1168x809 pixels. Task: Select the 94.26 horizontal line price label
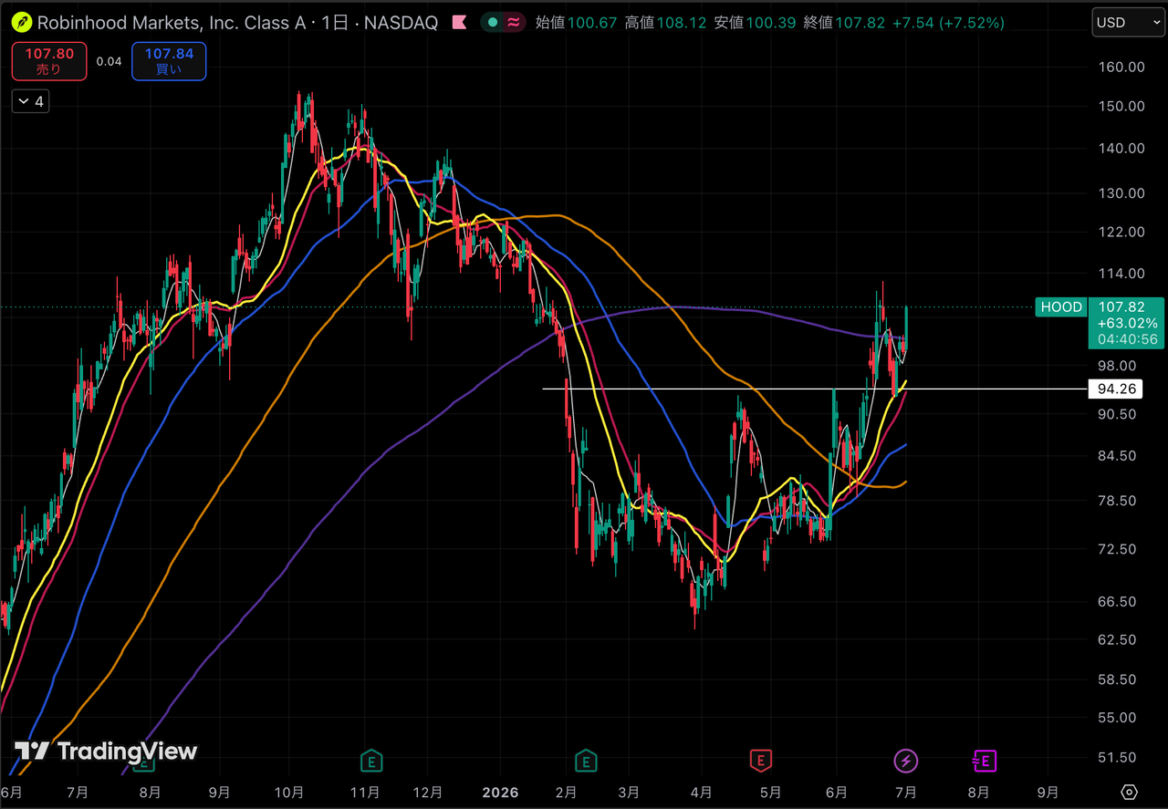click(1117, 389)
